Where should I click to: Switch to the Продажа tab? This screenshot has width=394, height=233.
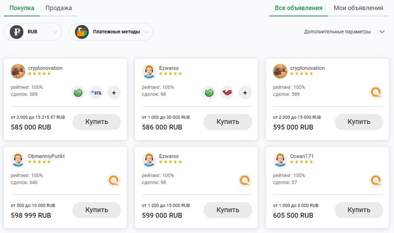[x=59, y=8]
